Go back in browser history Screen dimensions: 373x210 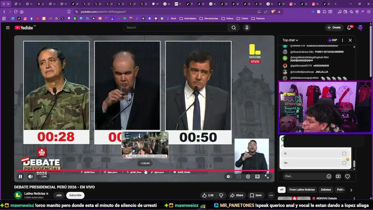4,12
